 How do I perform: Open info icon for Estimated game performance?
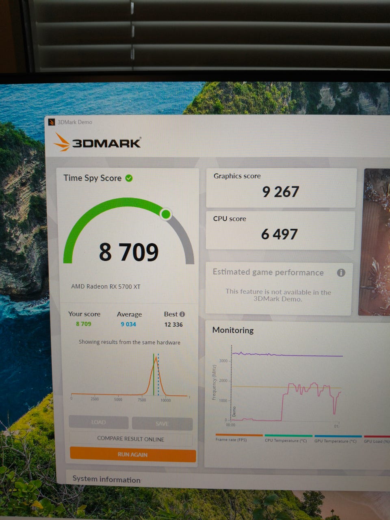click(341, 273)
